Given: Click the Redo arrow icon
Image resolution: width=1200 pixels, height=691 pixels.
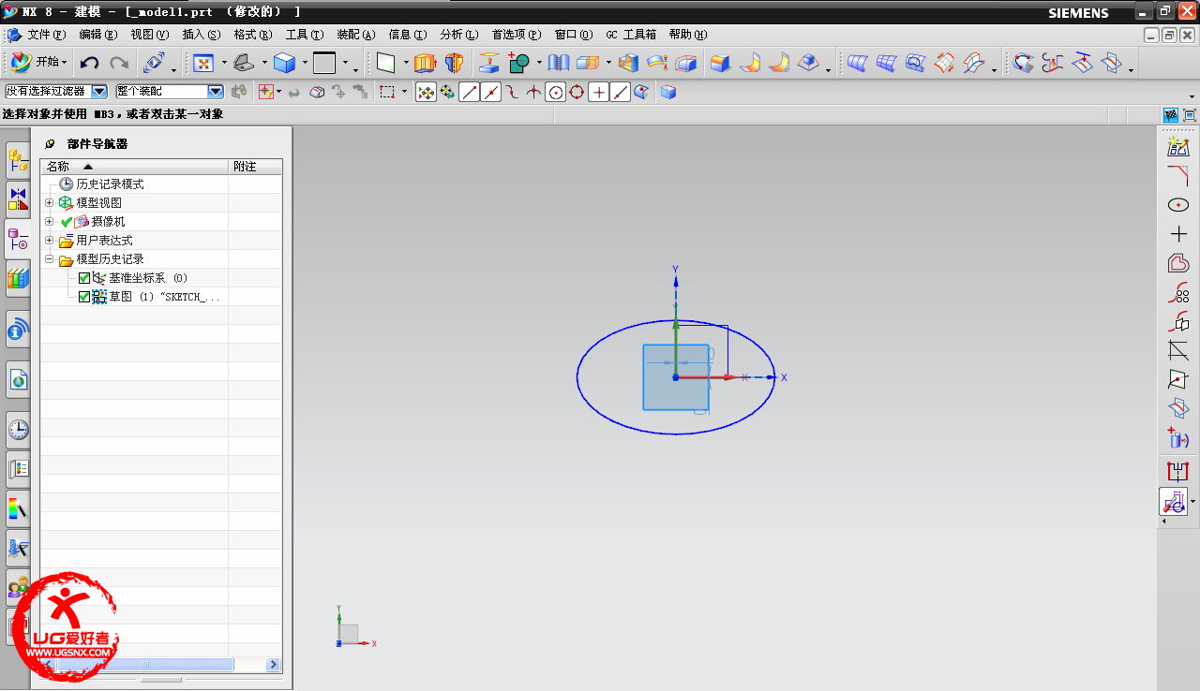Looking at the screenshot, I should 119,63.
